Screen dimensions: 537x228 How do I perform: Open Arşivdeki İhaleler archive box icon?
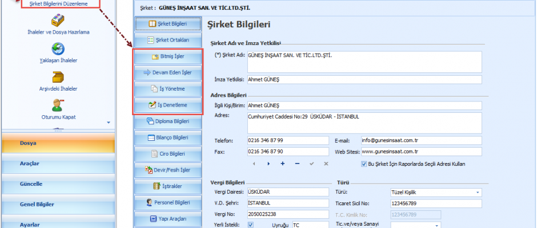point(58,77)
